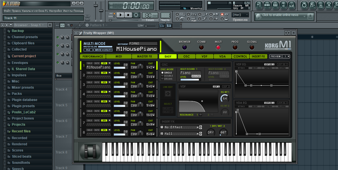Switch to the MASTER FX tab
338x170 pixels.
[x=145, y=56]
